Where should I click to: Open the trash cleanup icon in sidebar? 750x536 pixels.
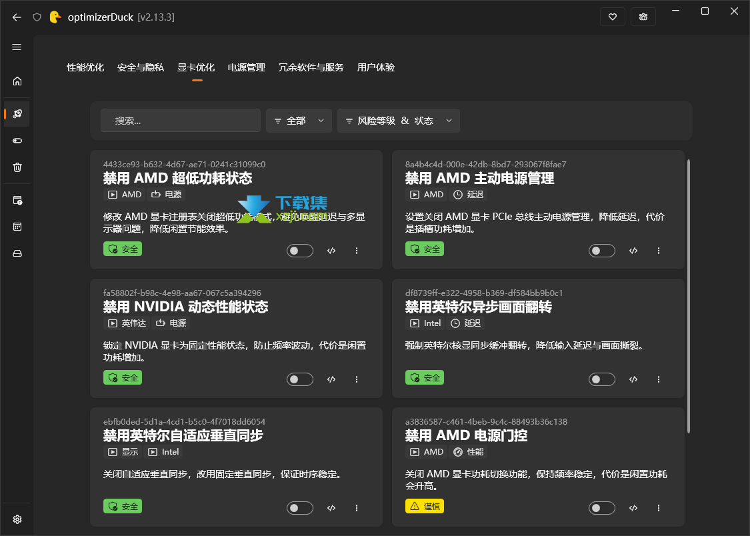point(17,167)
